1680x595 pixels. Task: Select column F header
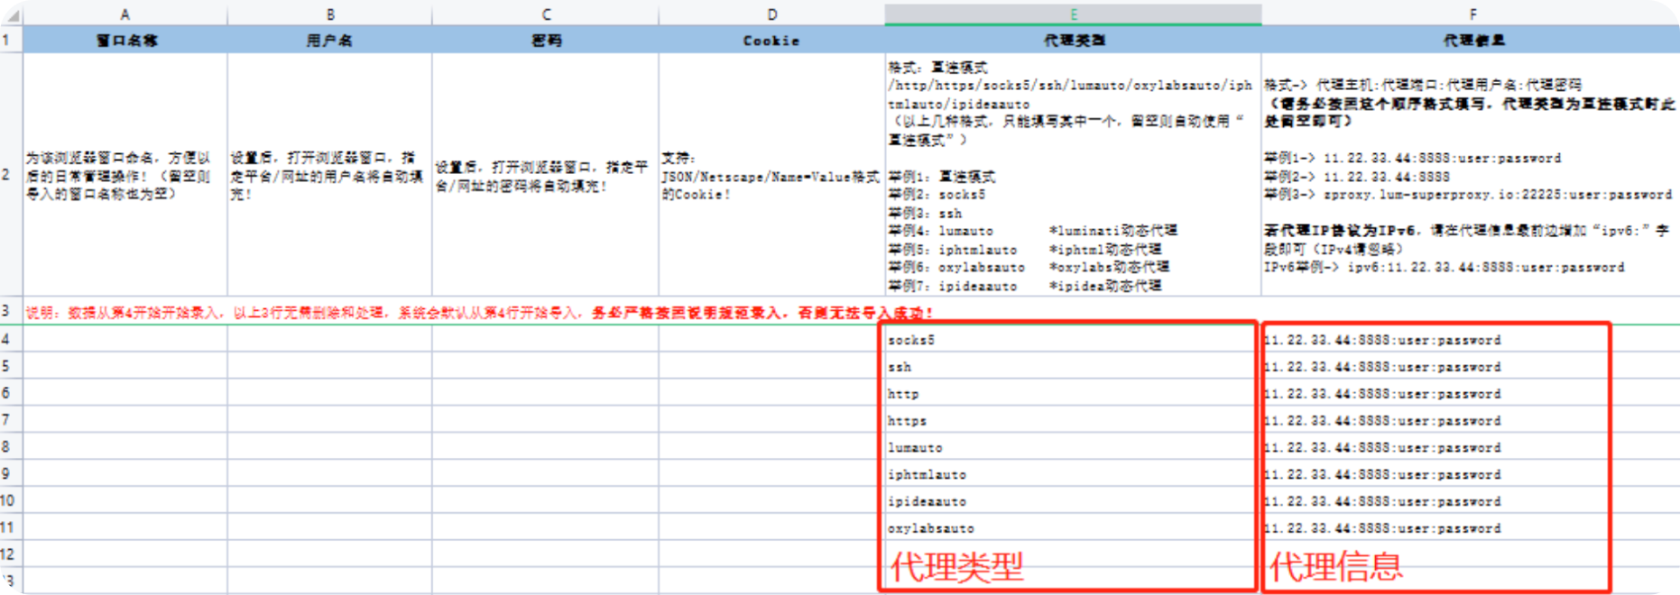(x=1472, y=14)
